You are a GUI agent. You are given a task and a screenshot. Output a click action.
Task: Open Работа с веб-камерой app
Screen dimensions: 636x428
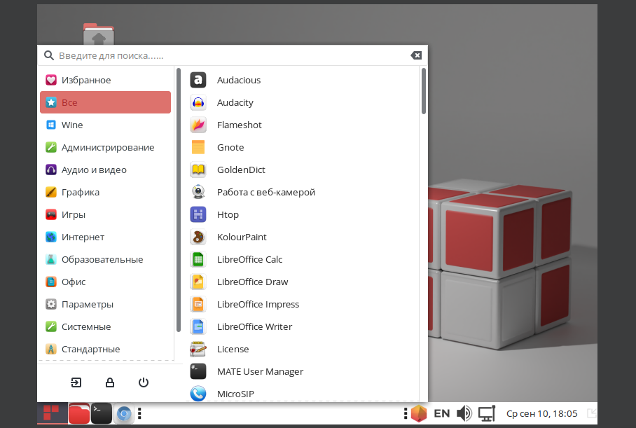(302, 192)
